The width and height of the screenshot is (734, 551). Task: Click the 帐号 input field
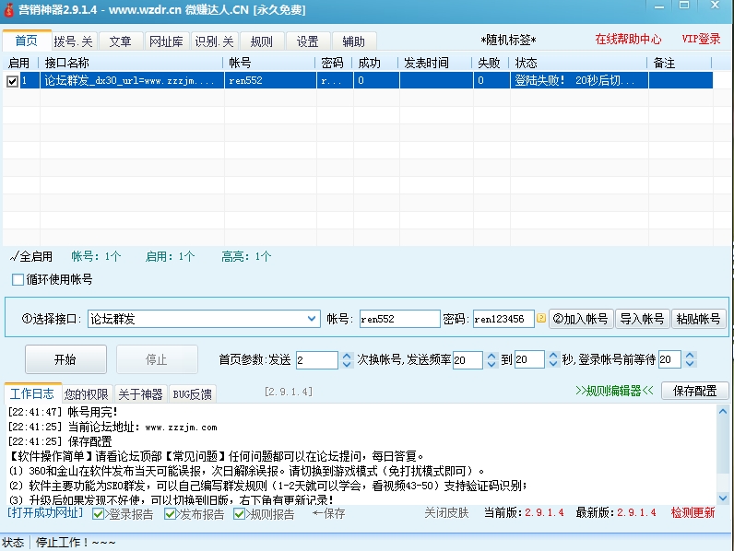tap(399, 319)
